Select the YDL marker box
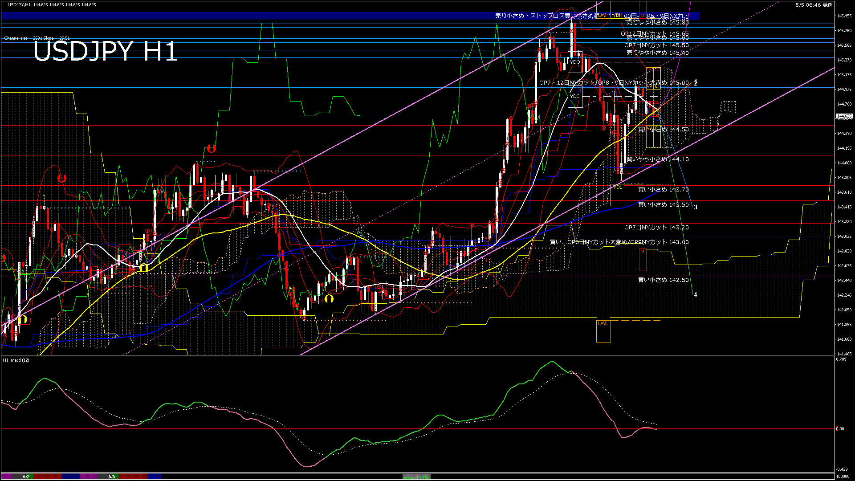This screenshot has height=481, width=855. 618,195
